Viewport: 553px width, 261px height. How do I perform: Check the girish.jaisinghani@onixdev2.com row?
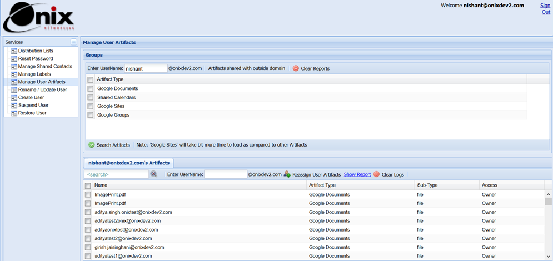[x=88, y=247]
